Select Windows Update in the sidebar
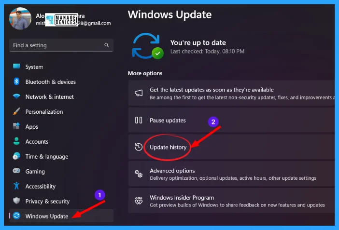The width and height of the screenshot is (339, 230). click(61, 216)
